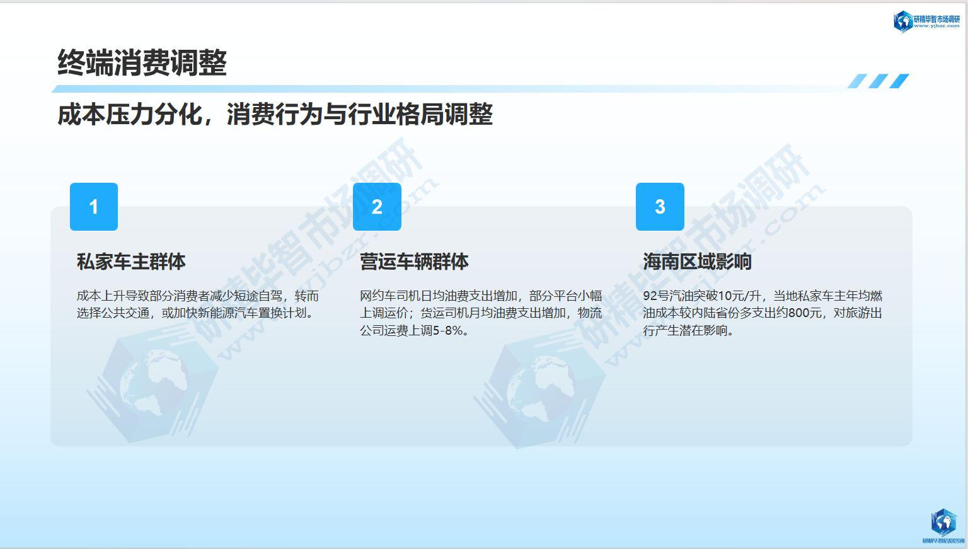
Task: Select the heading 营运车辆群体
Action: pos(414,262)
